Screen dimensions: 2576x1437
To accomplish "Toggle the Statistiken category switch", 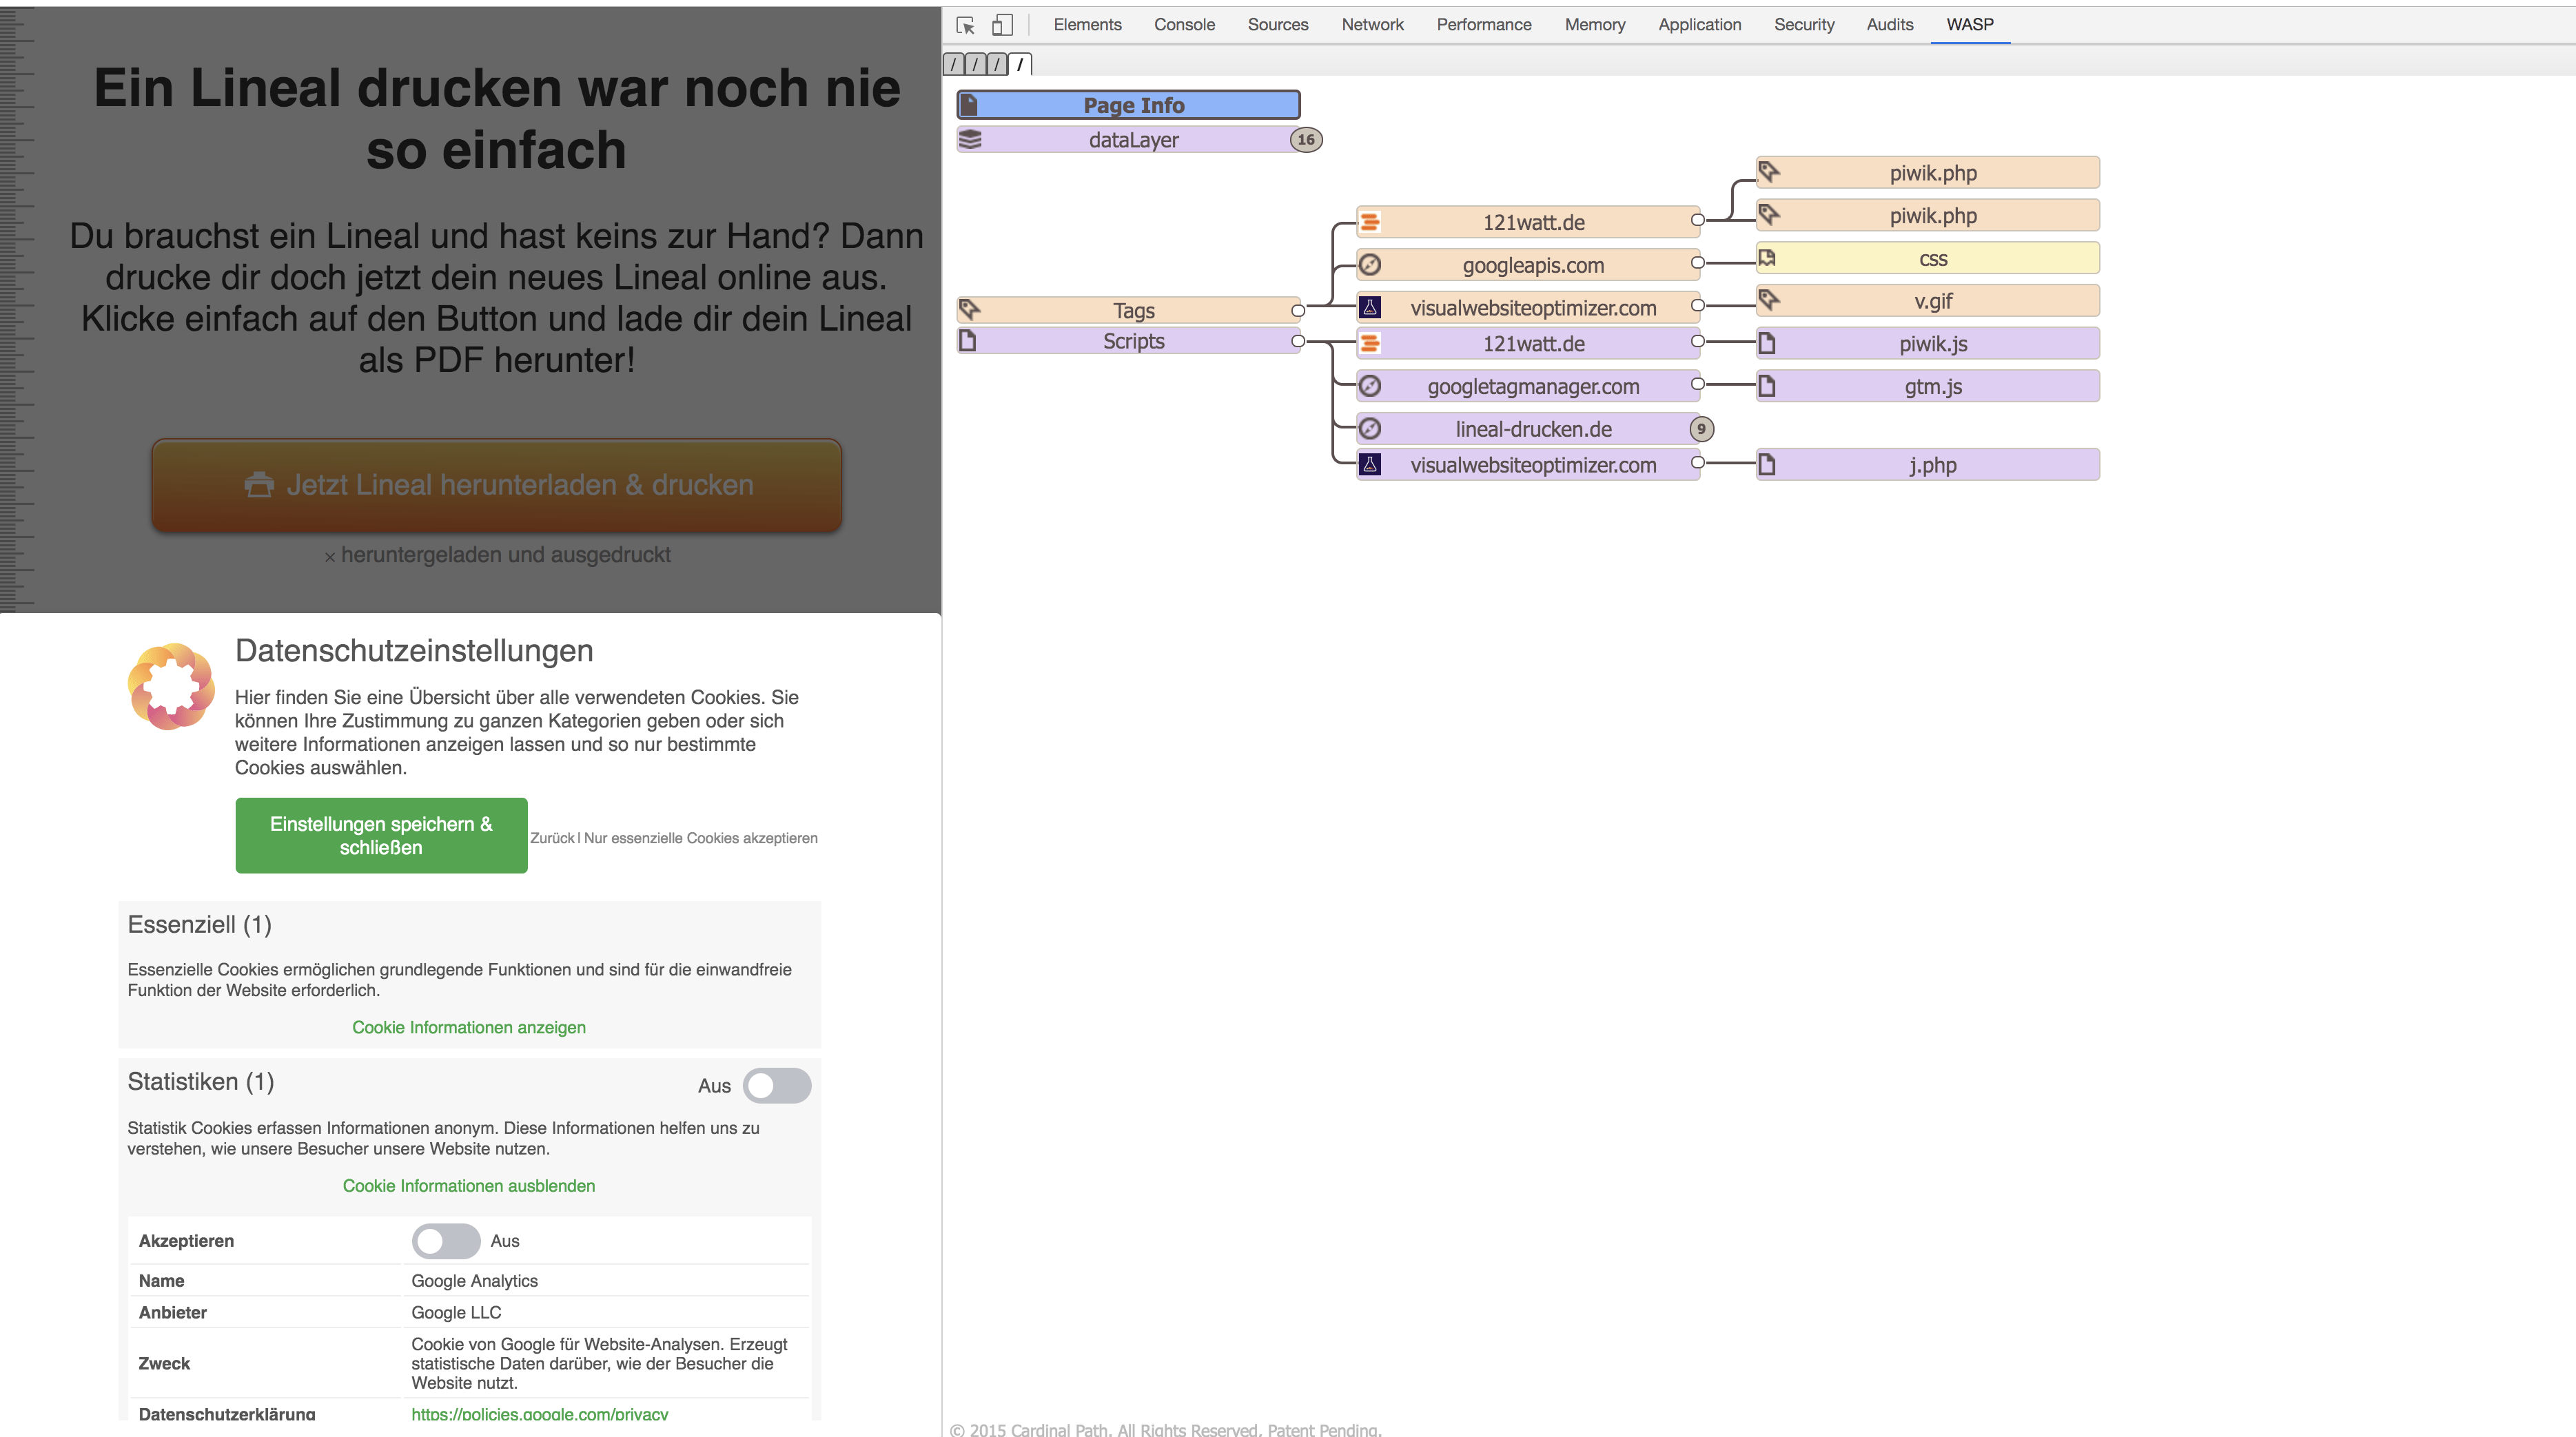I will pyautogui.click(x=777, y=1085).
